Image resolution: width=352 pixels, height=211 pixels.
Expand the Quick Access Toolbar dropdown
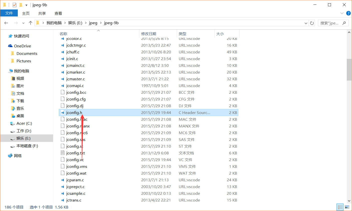click(26, 5)
